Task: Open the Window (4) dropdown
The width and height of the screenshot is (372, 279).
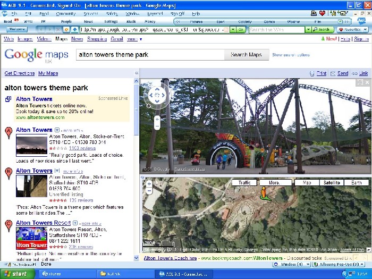Action: 292,264
